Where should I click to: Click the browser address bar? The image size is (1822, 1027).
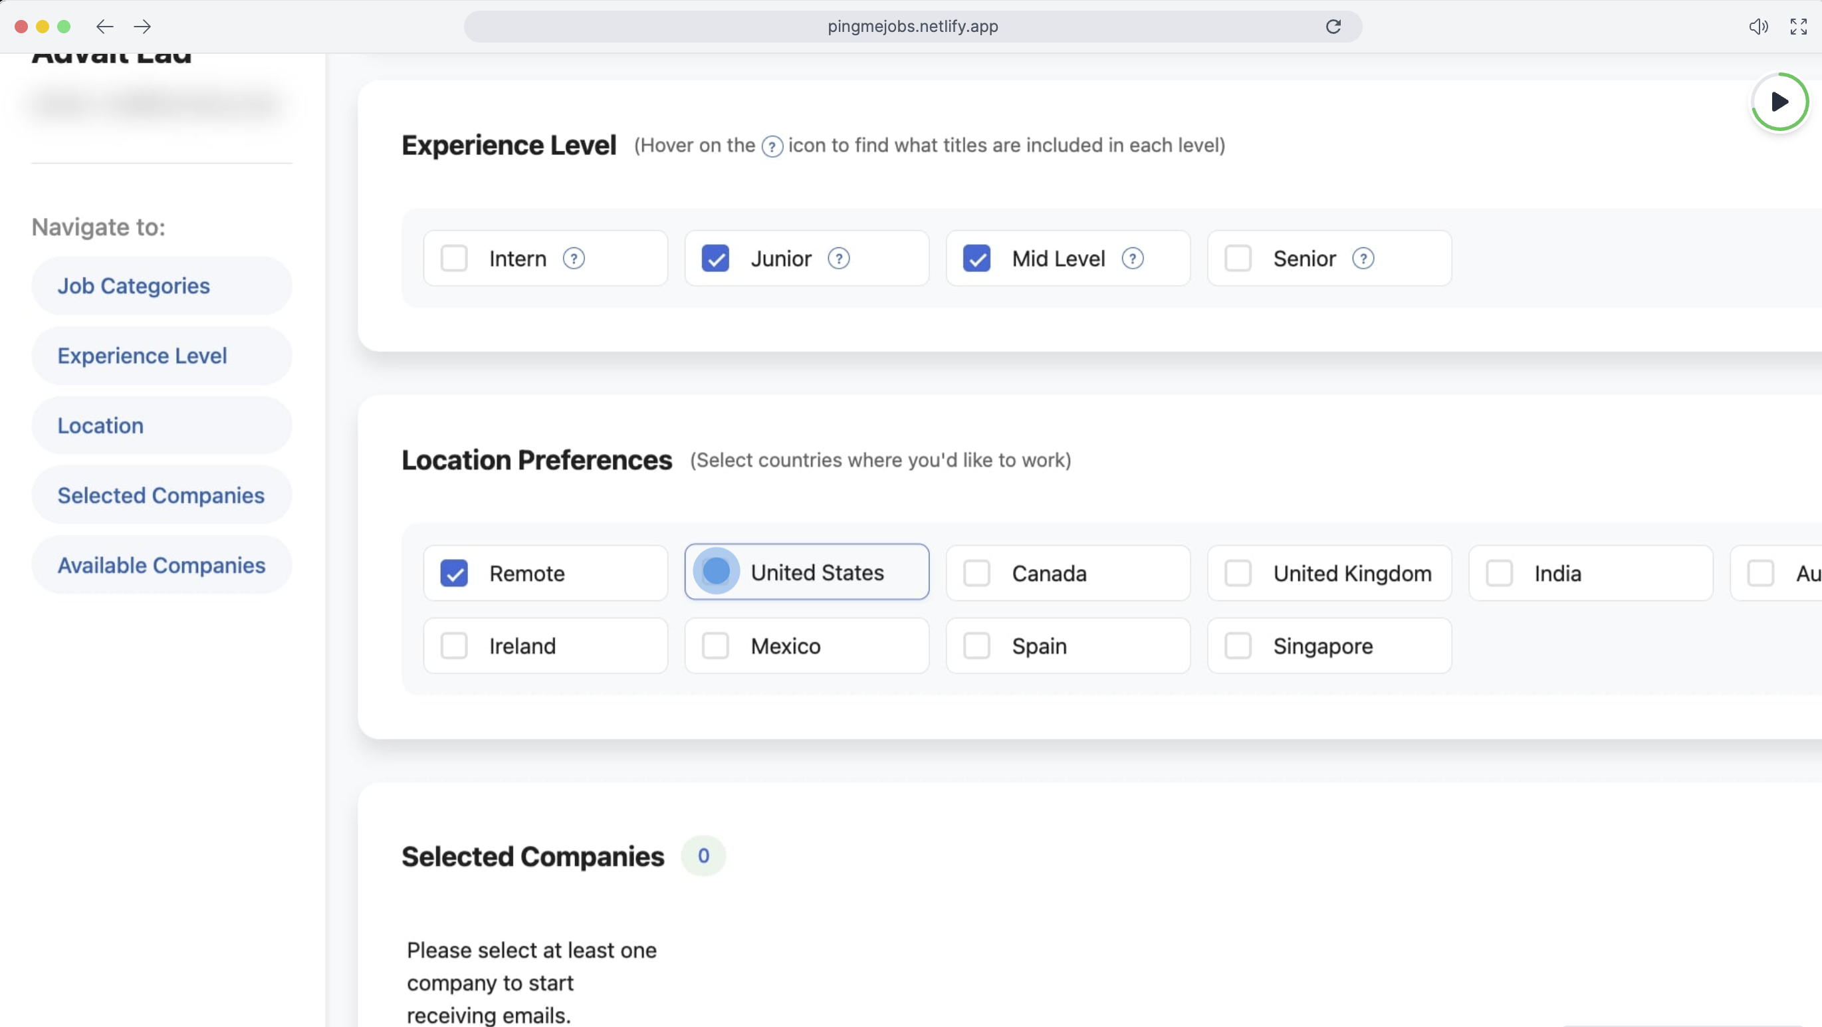(913, 27)
